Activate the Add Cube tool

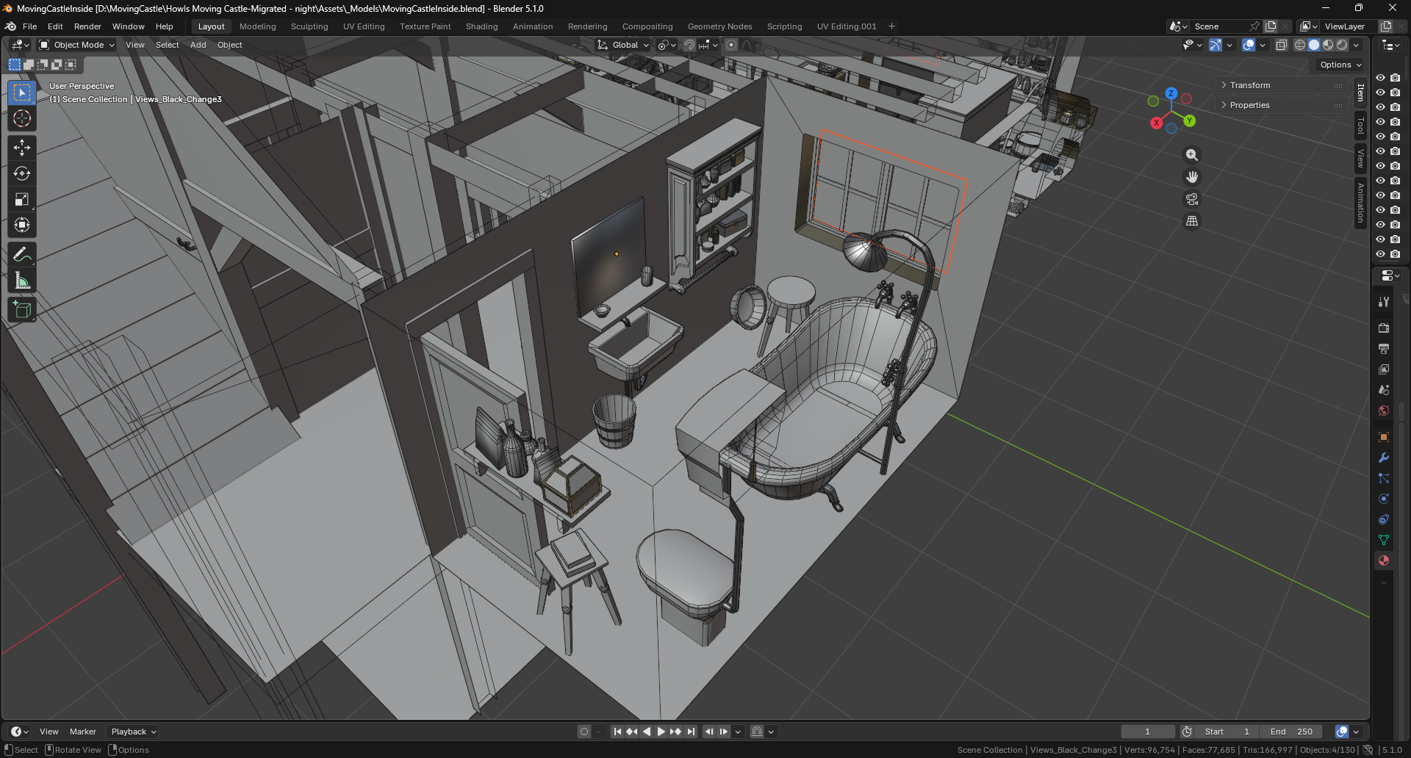tap(22, 309)
